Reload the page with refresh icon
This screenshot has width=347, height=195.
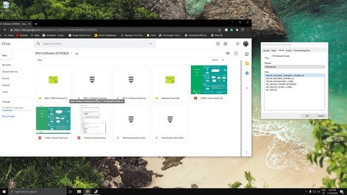click(5, 30)
